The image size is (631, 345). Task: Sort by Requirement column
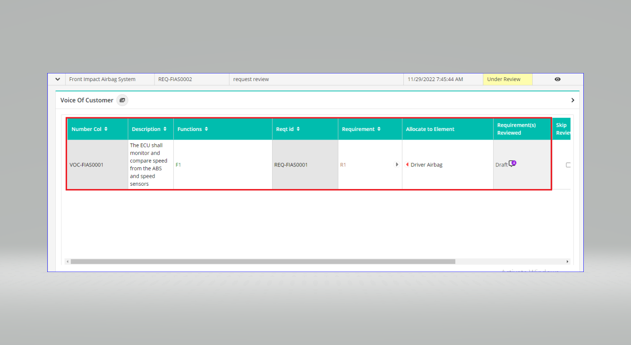pyautogui.click(x=379, y=129)
